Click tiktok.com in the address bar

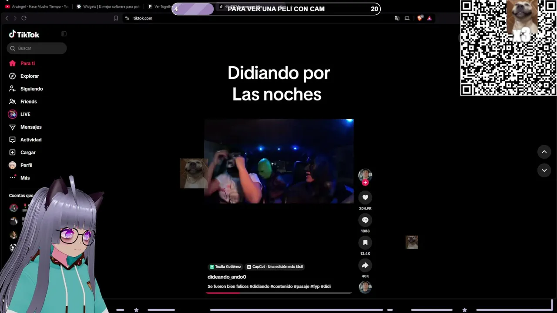143,18
